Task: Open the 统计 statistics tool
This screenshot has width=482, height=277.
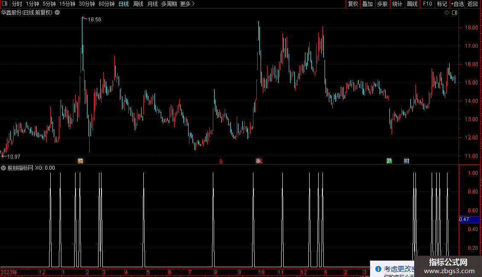Action: (397, 4)
